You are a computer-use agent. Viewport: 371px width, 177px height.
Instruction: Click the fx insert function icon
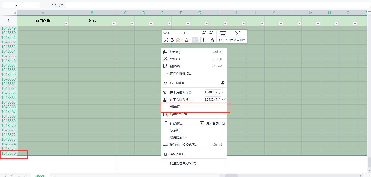61,5
